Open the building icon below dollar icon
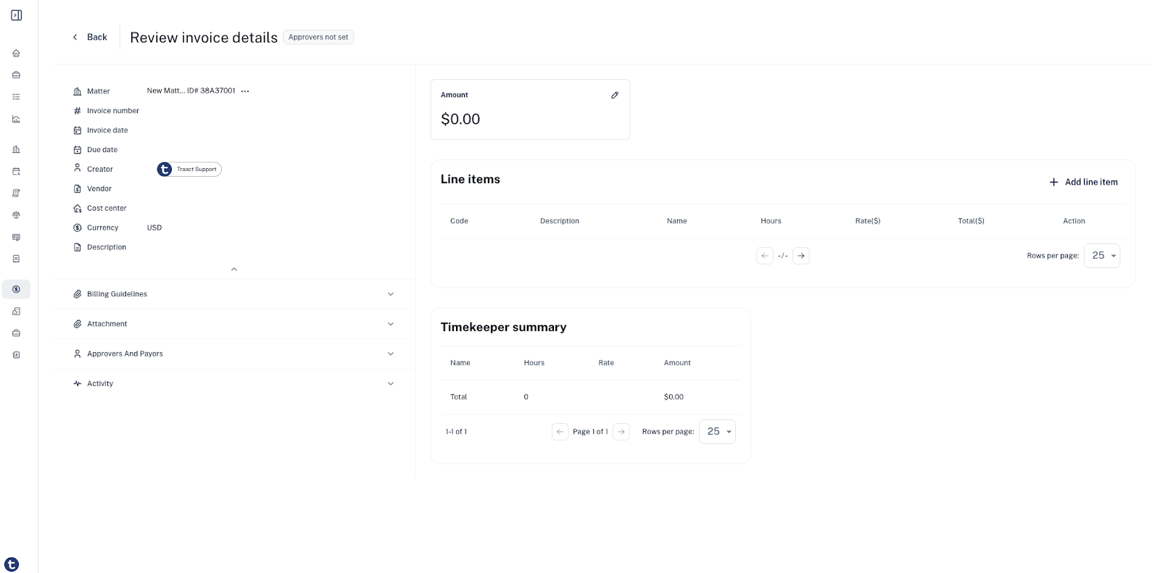This screenshot has width=1160, height=573. (x=16, y=311)
